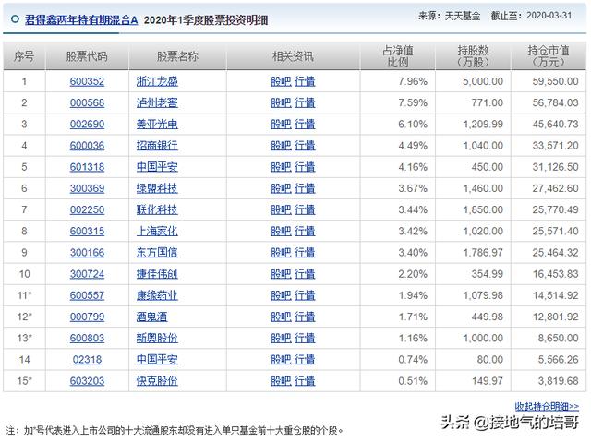Viewport: 591px width, 442px height.
Task: Open stock code 002690
Action: click(x=87, y=125)
